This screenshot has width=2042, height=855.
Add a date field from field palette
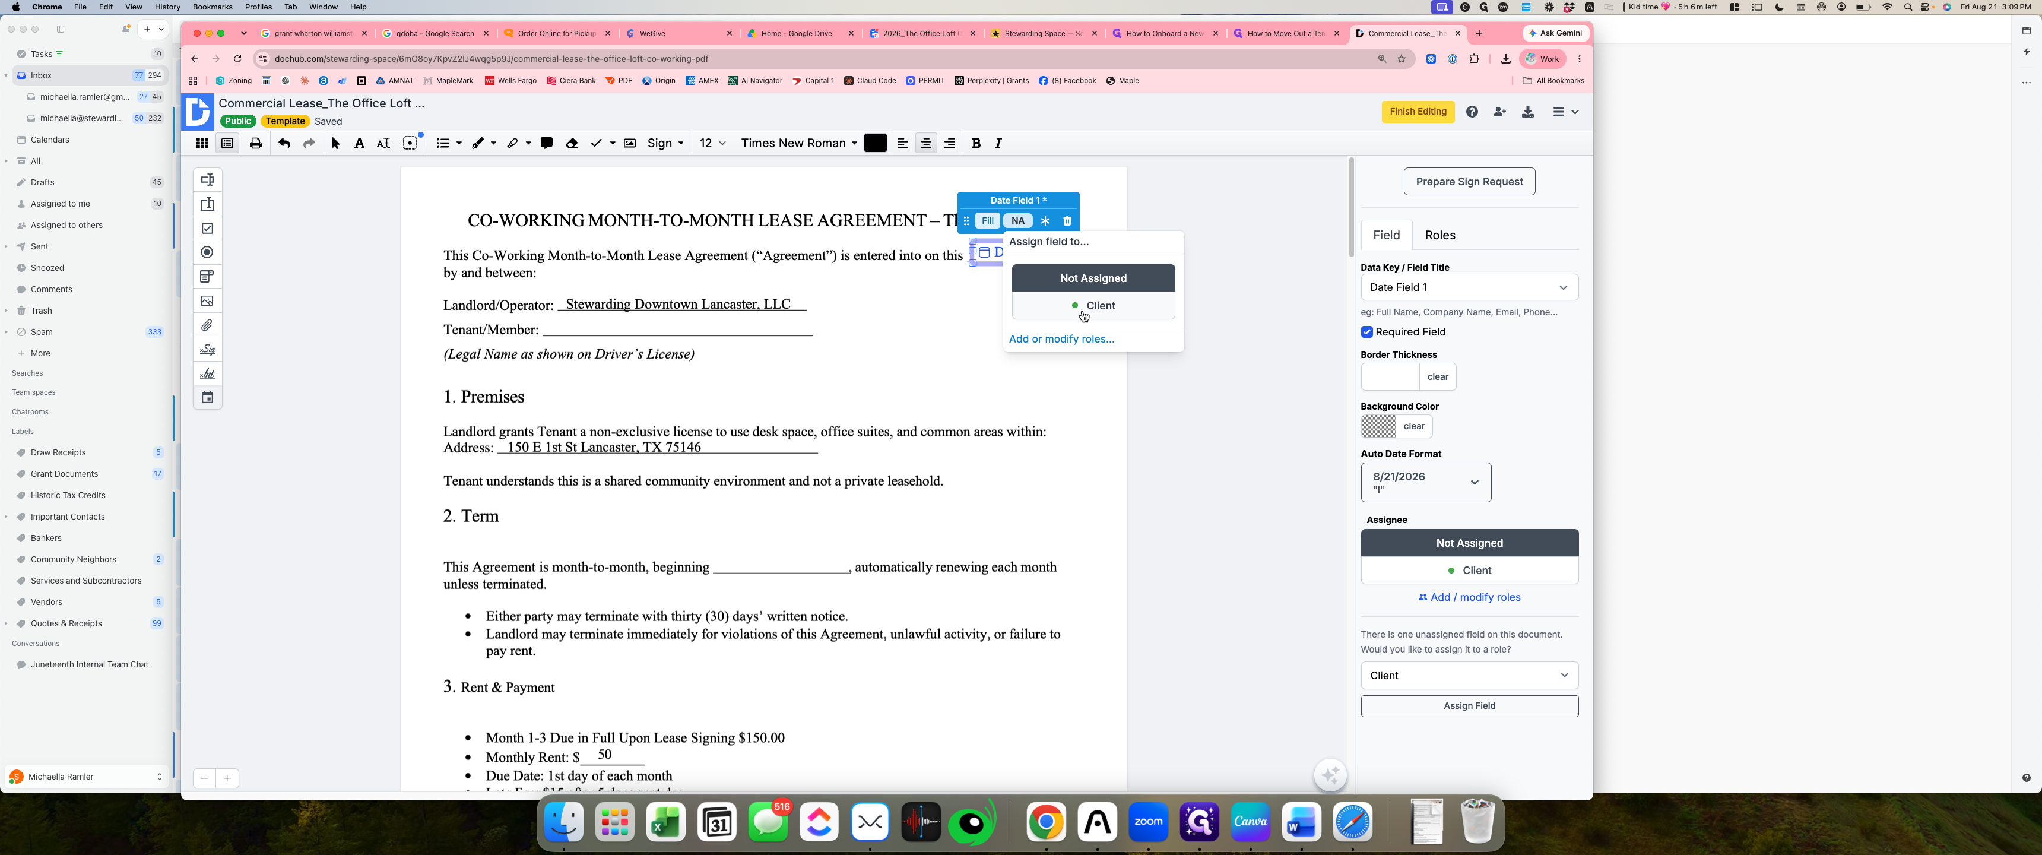[x=207, y=397]
